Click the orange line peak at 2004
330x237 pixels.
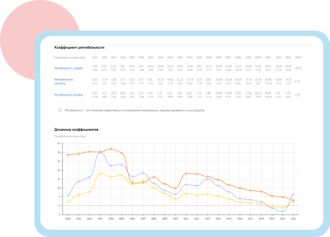(x=111, y=149)
